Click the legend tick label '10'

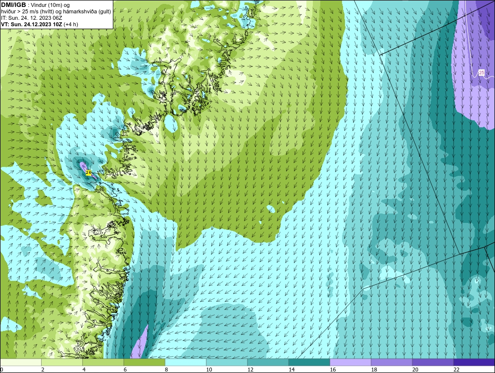(209, 370)
